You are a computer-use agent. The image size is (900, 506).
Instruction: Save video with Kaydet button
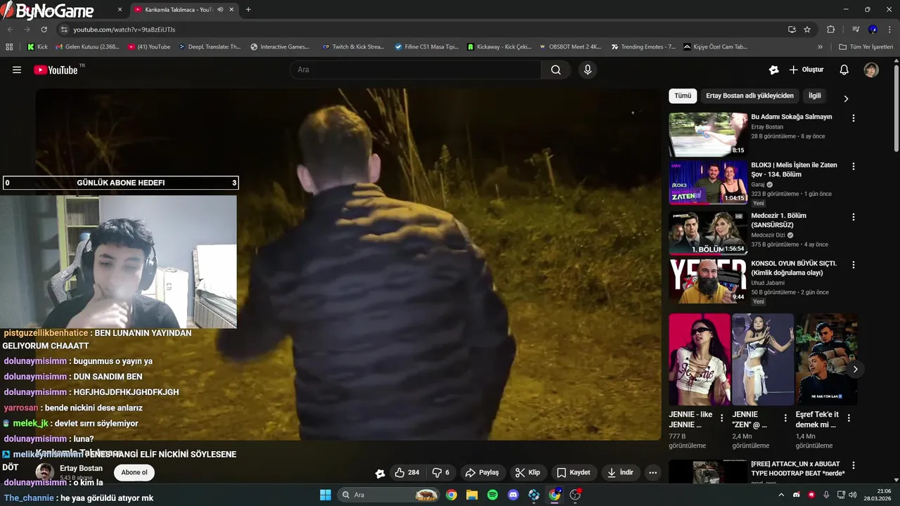(x=574, y=472)
